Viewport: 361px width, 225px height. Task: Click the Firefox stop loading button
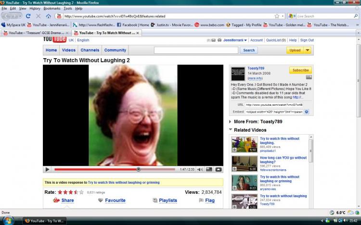[39, 16]
